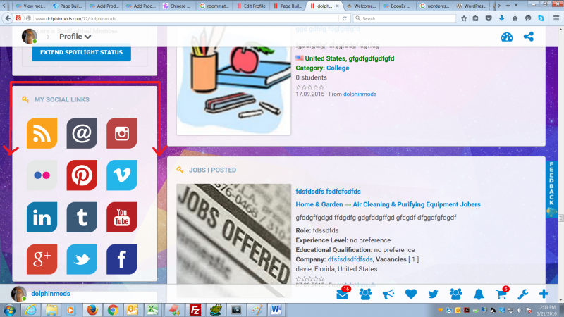Open the College category link

pos(338,68)
